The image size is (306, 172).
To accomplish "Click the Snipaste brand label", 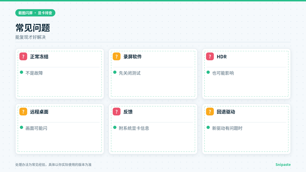I will point(283,165).
